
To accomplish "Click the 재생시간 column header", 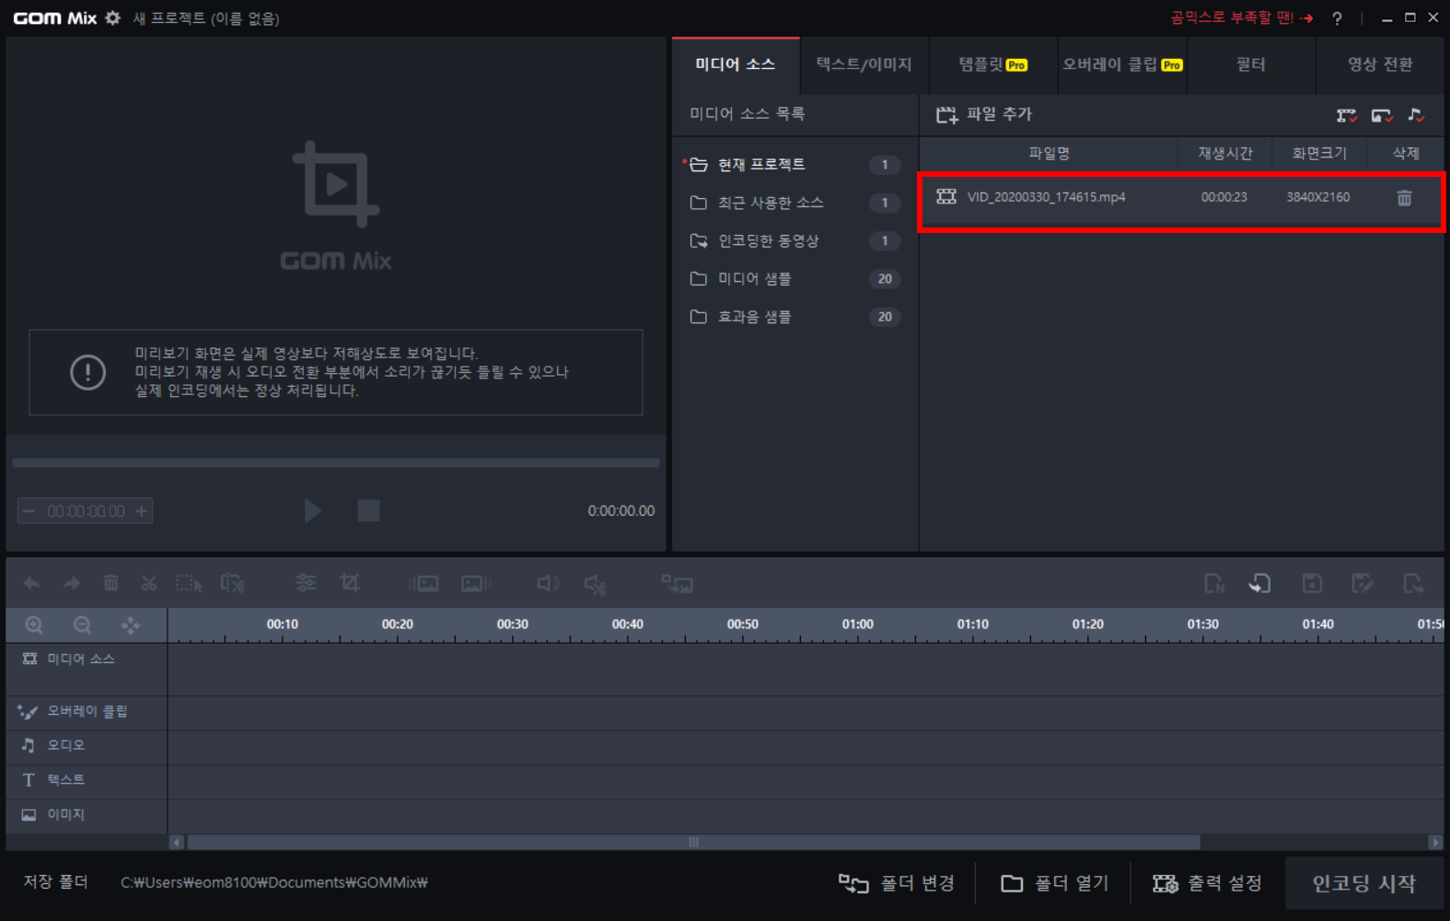I will [1224, 154].
